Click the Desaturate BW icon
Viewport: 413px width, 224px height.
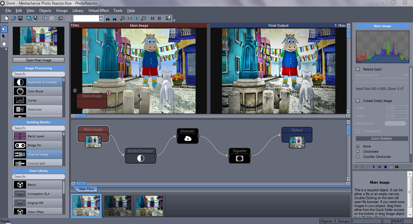(20, 110)
